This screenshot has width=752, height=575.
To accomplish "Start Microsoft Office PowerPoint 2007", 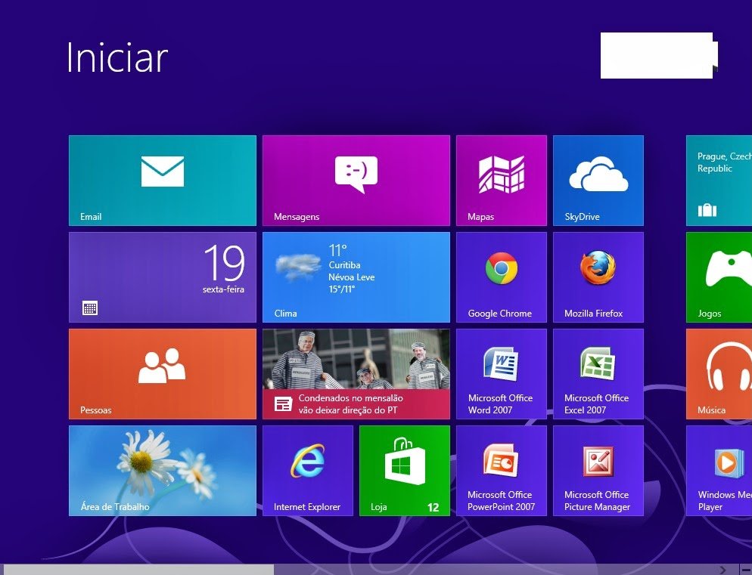I will click(x=501, y=470).
